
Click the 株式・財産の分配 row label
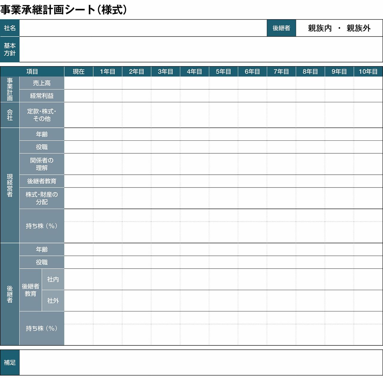point(42,198)
